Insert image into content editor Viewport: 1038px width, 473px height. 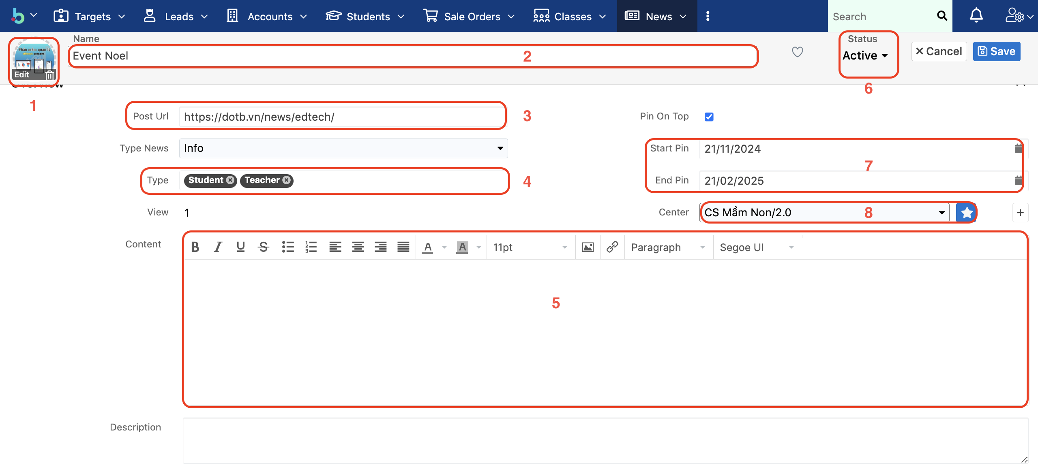coord(588,247)
